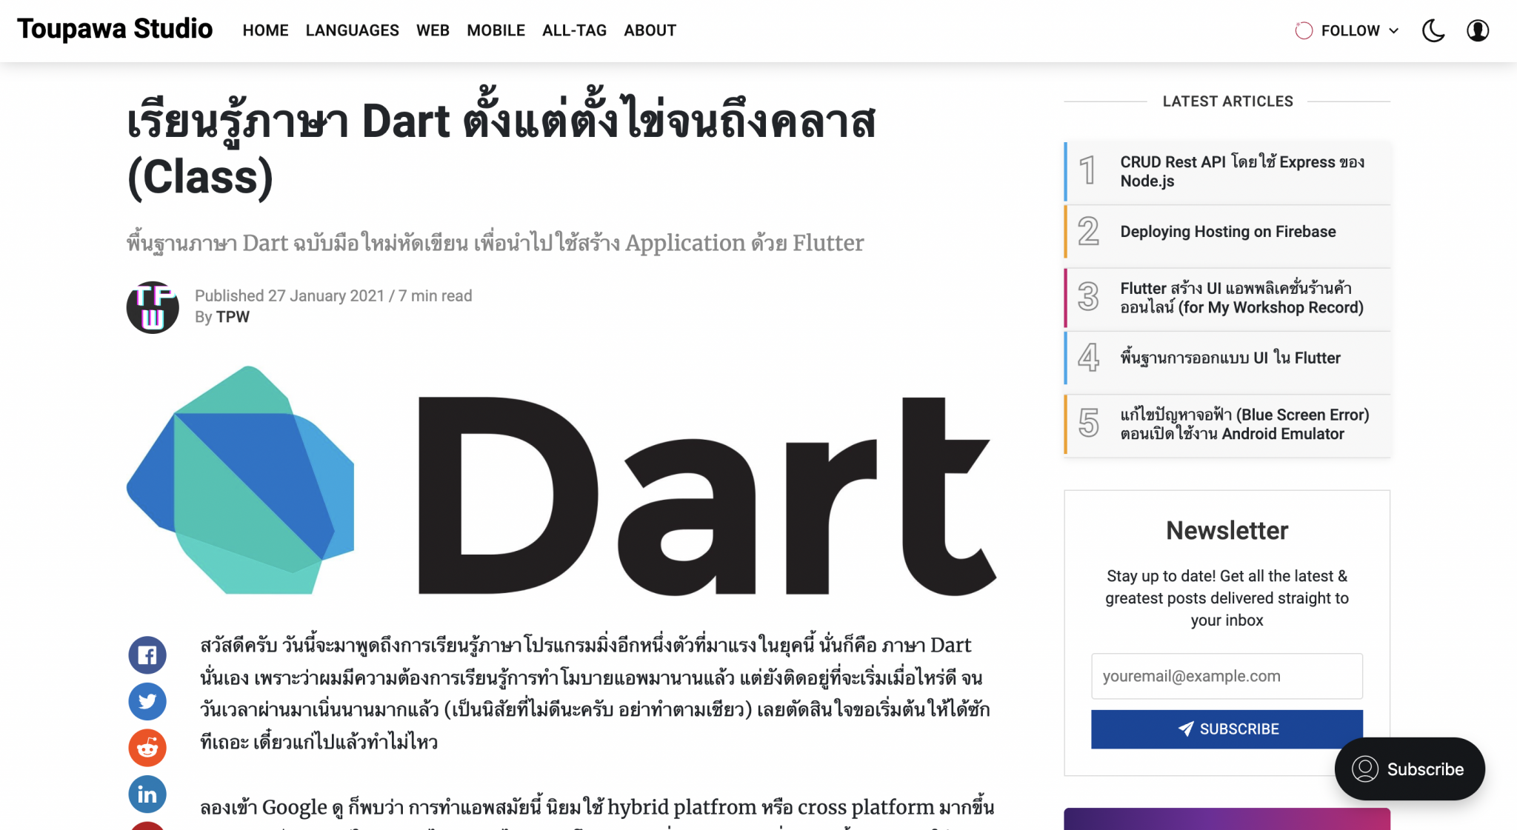Open Blue Screen Error Android Emulator article
1517x830 pixels.
point(1227,424)
